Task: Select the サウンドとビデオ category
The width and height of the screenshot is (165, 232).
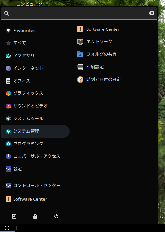Action: tap(35, 106)
